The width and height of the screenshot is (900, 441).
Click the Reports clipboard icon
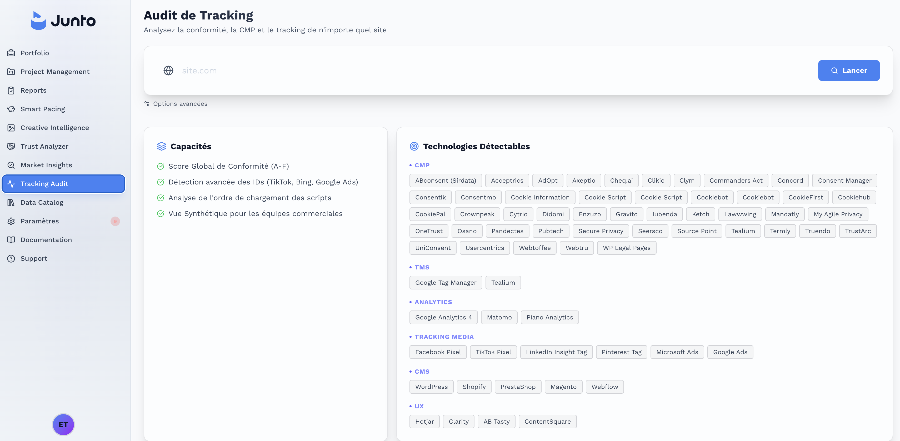click(11, 90)
